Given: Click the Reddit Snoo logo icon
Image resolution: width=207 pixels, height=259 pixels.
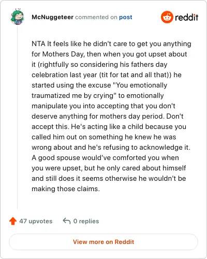Looking at the screenshot, I should (167, 17).
